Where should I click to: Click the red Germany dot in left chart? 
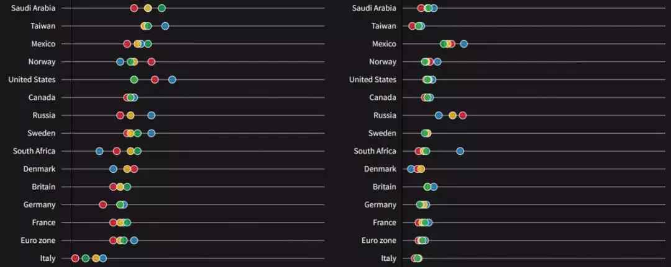click(x=103, y=205)
